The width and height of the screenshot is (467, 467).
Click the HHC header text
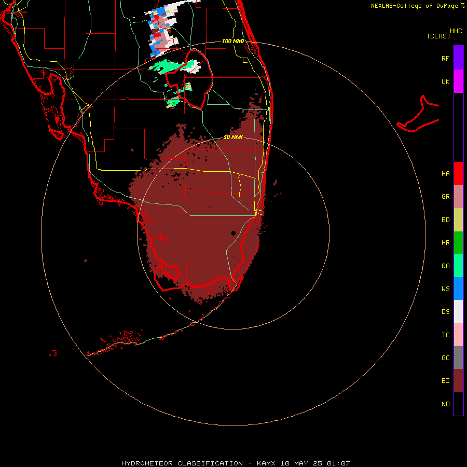(x=456, y=31)
